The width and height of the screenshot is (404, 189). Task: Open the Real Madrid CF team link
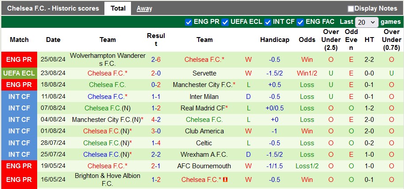(x=203, y=108)
